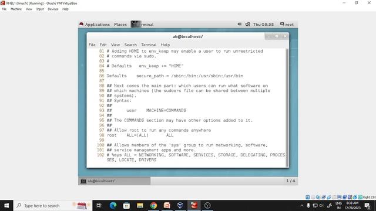Open terminal Help menu
This screenshot has height=211, width=376.
[165, 45]
